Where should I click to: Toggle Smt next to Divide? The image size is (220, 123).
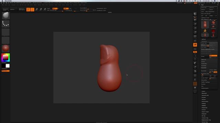[213, 55]
